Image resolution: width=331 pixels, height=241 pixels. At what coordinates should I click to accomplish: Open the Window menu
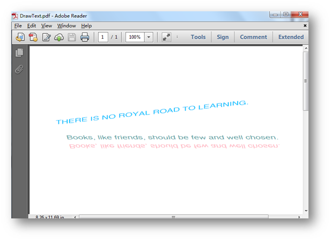pyautogui.click(x=67, y=26)
